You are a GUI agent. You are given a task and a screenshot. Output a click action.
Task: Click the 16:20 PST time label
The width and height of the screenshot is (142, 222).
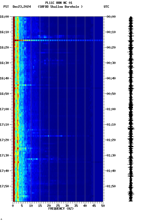click(x=4, y=48)
